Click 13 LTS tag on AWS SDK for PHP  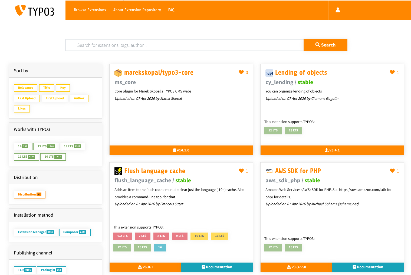293,248
